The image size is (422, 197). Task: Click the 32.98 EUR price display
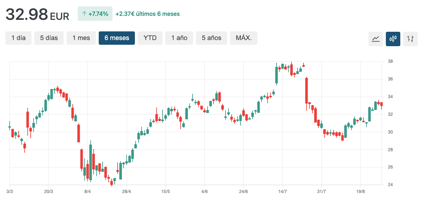pyautogui.click(x=37, y=14)
